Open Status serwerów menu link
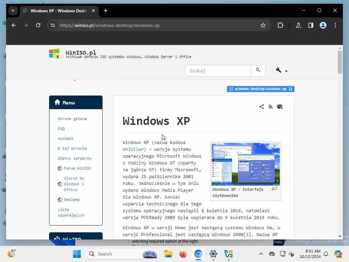Viewport: 349px width, 262px height. (74, 158)
